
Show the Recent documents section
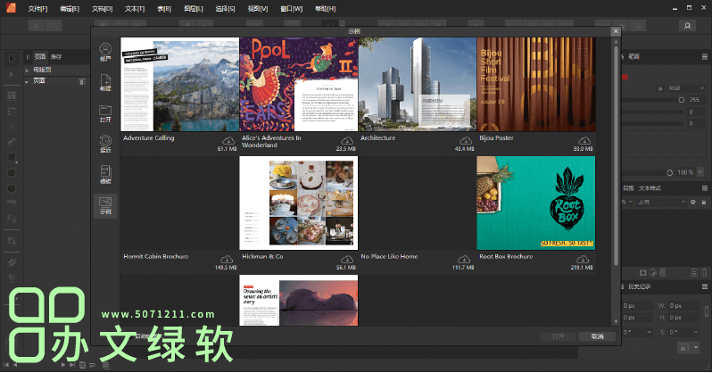[x=105, y=144]
